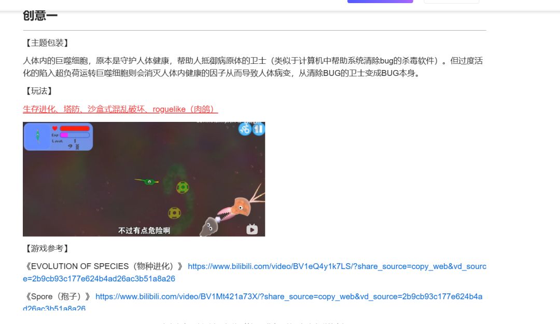Click the 《Spore（孢子）》 title text
This screenshot has width=560, height=324.
[58, 296]
